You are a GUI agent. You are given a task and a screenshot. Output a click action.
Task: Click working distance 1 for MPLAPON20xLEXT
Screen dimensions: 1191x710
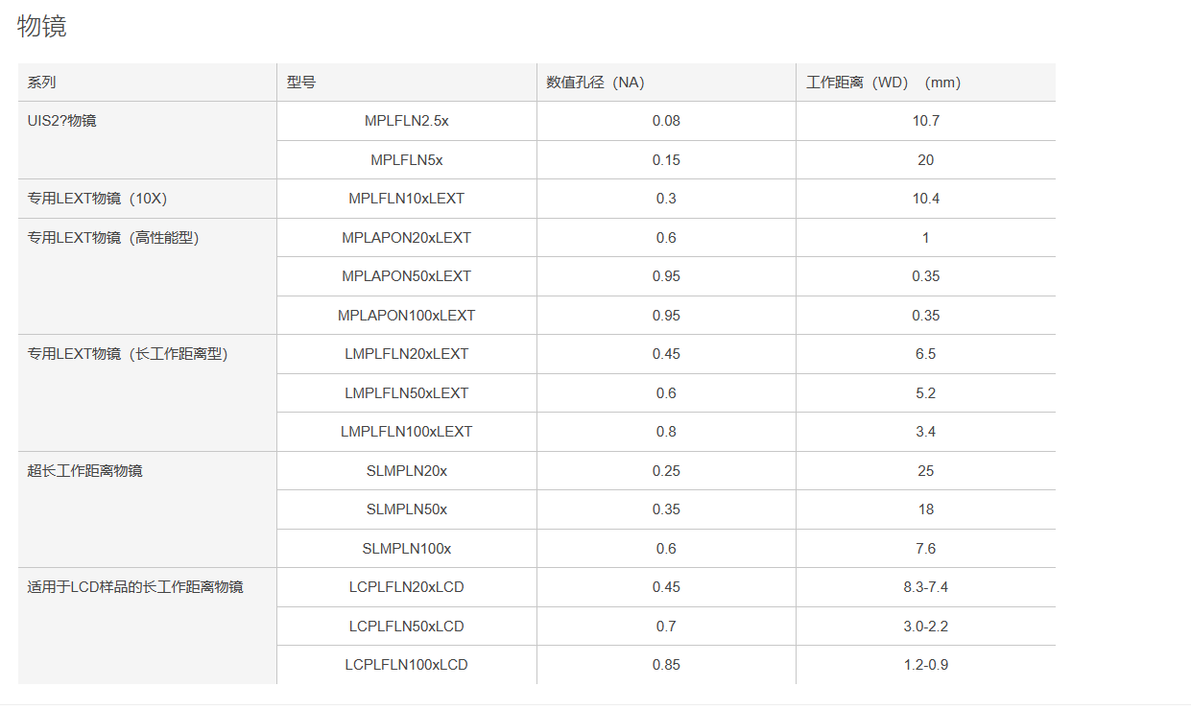925,238
